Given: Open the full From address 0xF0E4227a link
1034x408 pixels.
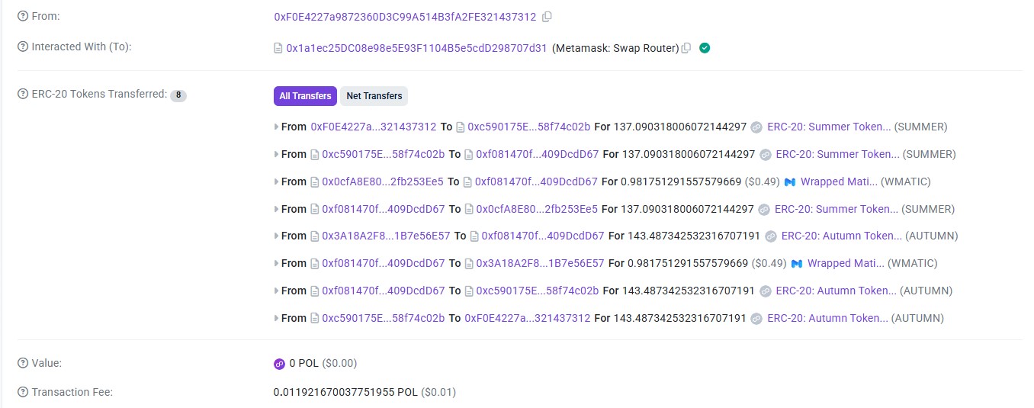Looking at the screenshot, I should coord(405,17).
